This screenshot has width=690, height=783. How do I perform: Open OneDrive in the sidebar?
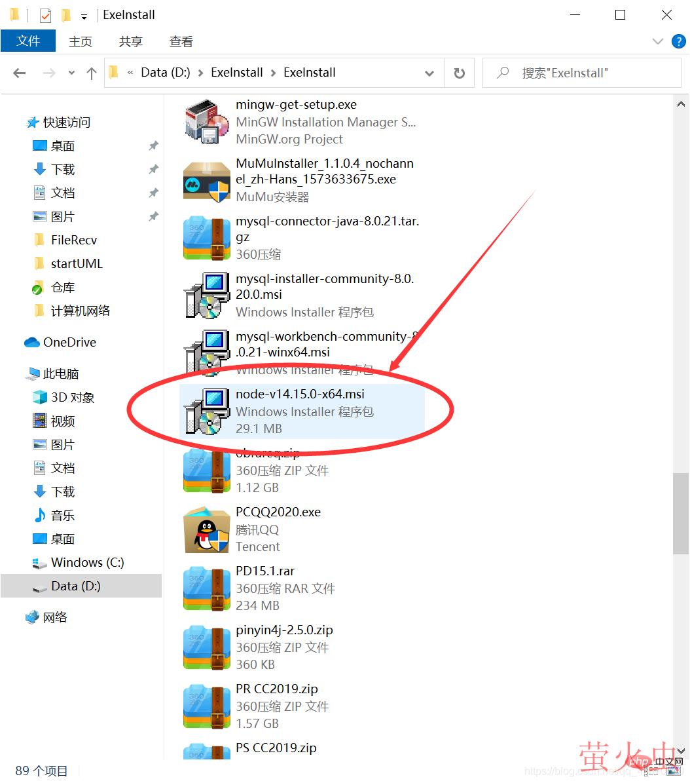coord(60,342)
